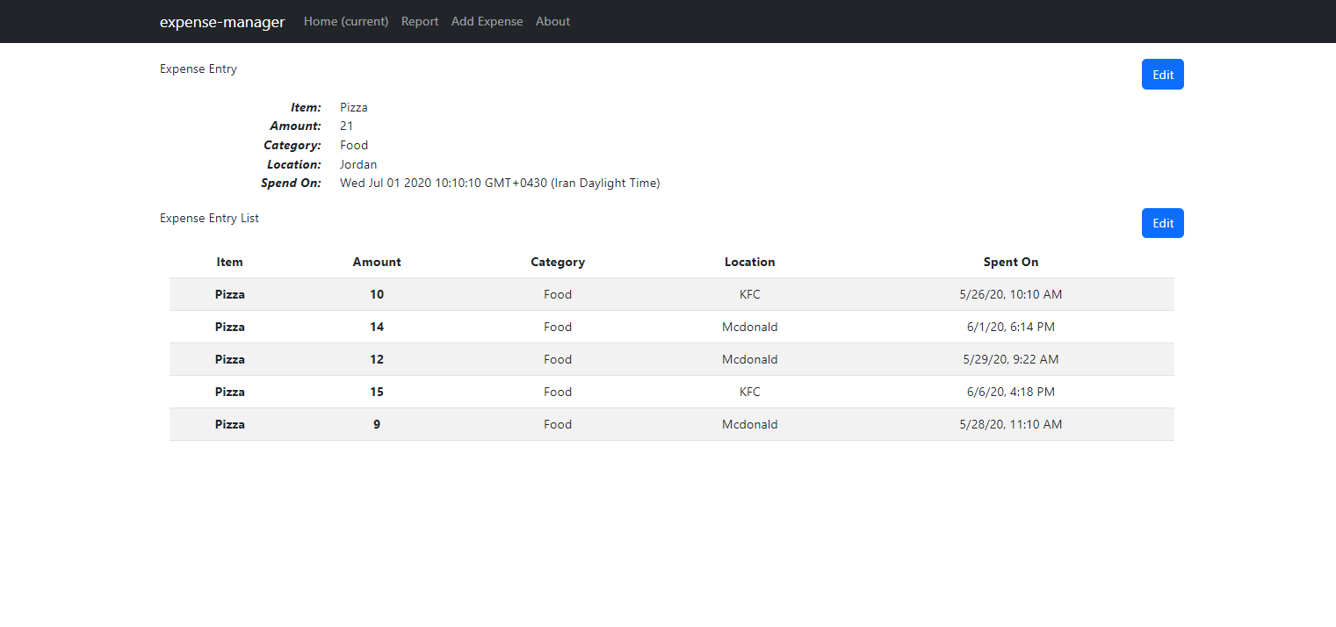This screenshot has height=627, width=1336.
Task: Click Mcdonald in the row with amount 12
Action: point(749,359)
